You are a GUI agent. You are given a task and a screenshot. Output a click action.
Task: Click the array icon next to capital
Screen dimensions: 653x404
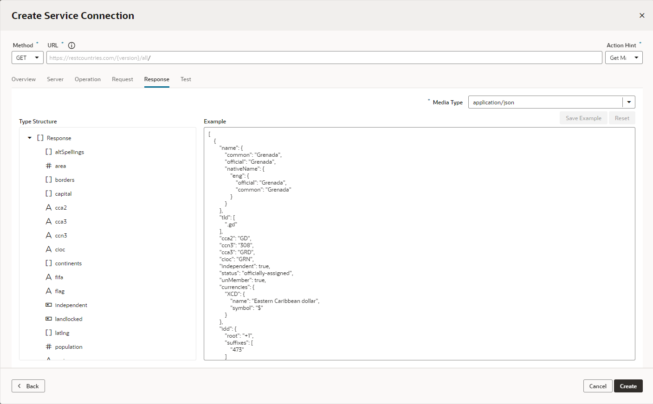49,194
